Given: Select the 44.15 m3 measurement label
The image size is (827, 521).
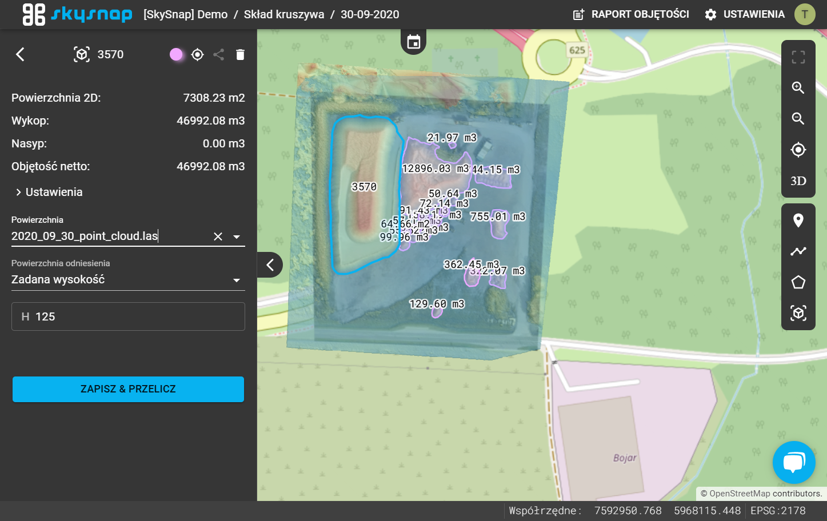Looking at the screenshot, I should pos(496,170).
